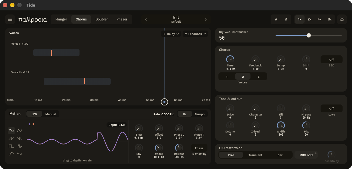Click the Detune knob
This screenshot has height=169, width=352.
pyautogui.click(x=230, y=125)
